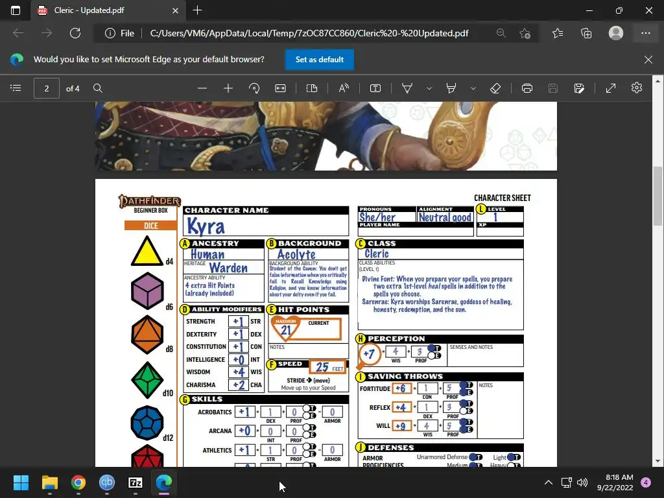664x498 pixels.
Task: Click the Charisma +2 modifier
Action: click(x=239, y=385)
